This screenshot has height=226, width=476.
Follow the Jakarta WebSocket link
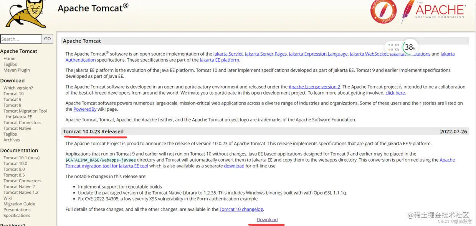(x=369, y=54)
